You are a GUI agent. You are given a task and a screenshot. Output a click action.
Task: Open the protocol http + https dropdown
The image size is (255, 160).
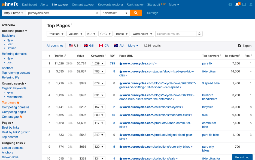[14, 13]
